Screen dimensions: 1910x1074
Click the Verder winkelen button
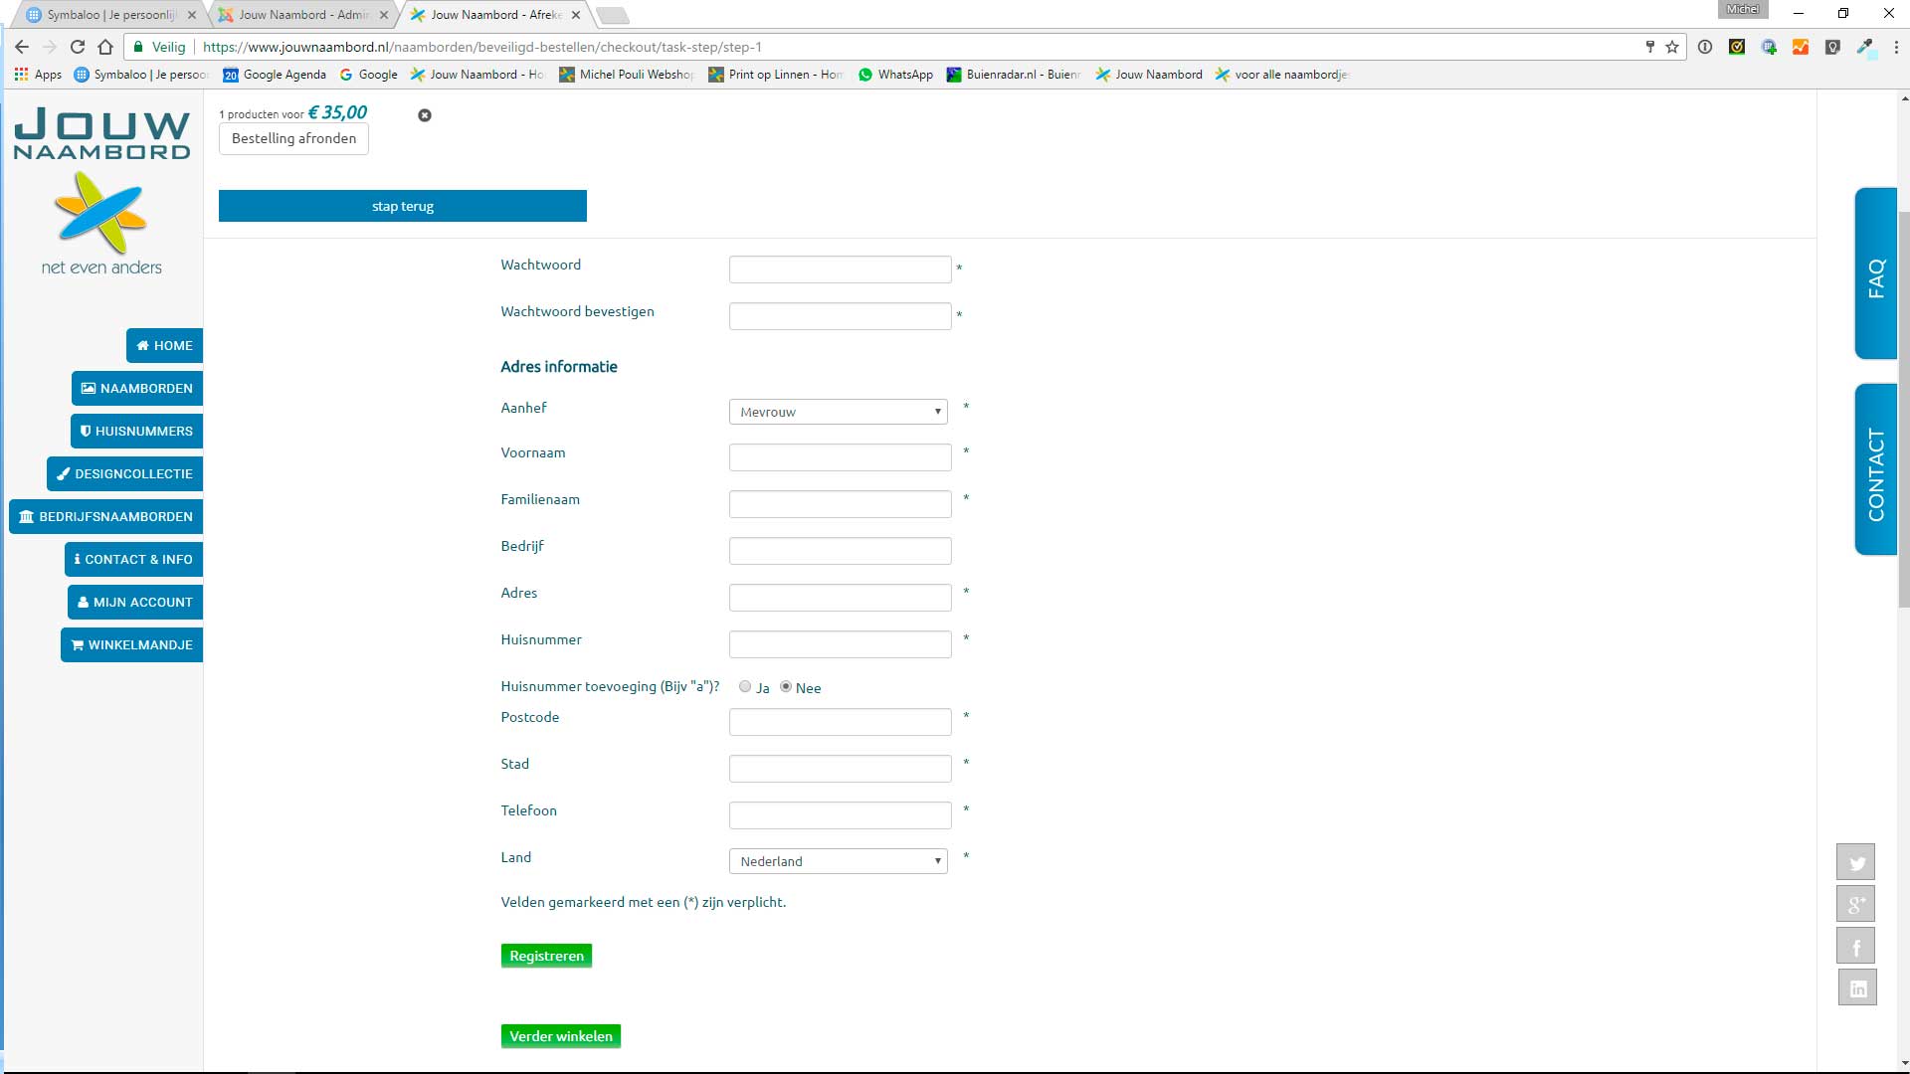pyautogui.click(x=561, y=1036)
